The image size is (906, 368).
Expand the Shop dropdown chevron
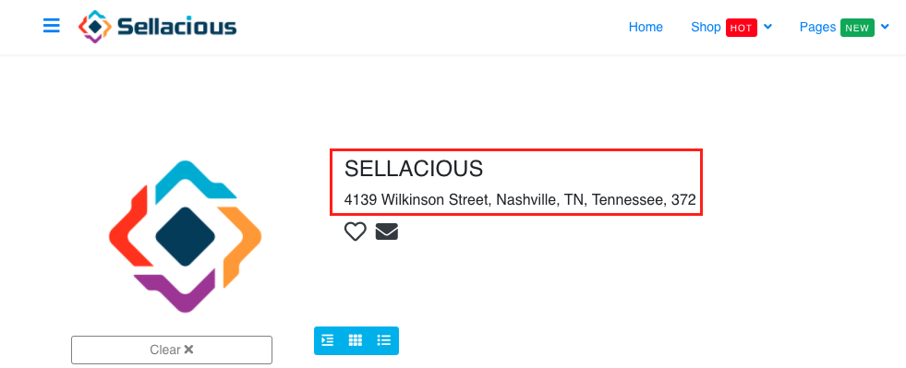coord(767,27)
